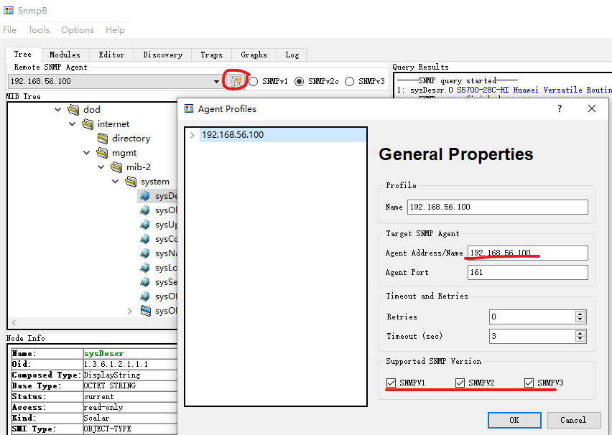Toggle the SNMPV3 supported version checkbox
Screen dimensions: 612x435
pos(529,383)
